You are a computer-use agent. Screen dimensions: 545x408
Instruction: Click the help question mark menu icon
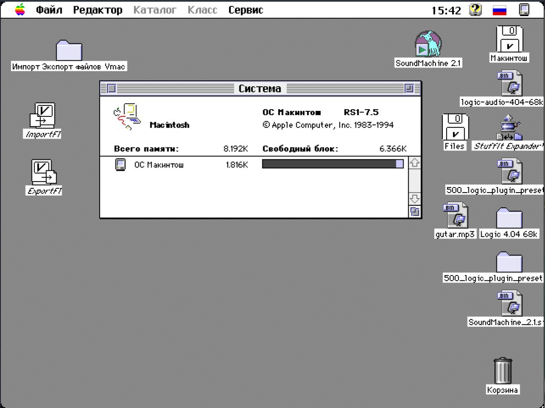pyautogui.click(x=475, y=9)
